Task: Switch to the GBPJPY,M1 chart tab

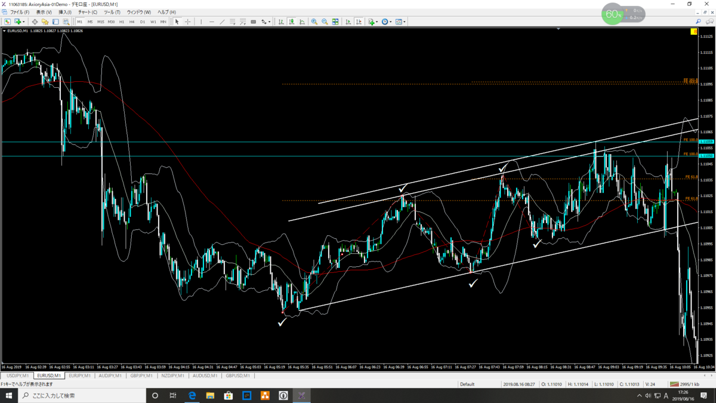Action: 141,376
